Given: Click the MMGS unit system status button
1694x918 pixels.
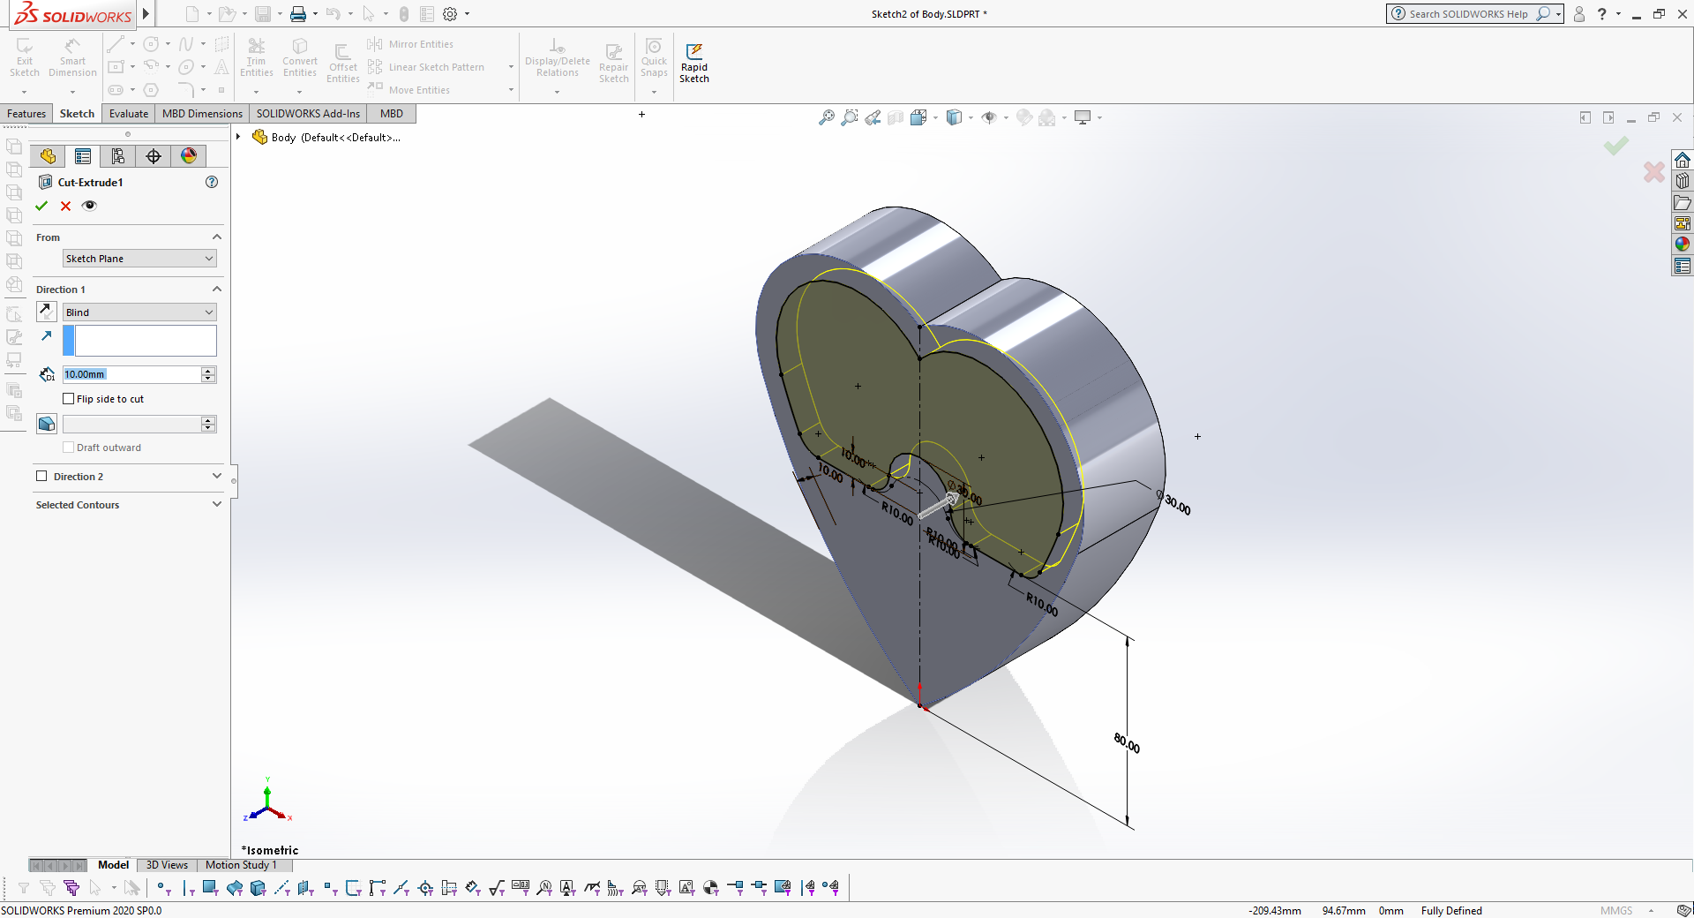Looking at the screenshot, I should [x=1616, y=911].
